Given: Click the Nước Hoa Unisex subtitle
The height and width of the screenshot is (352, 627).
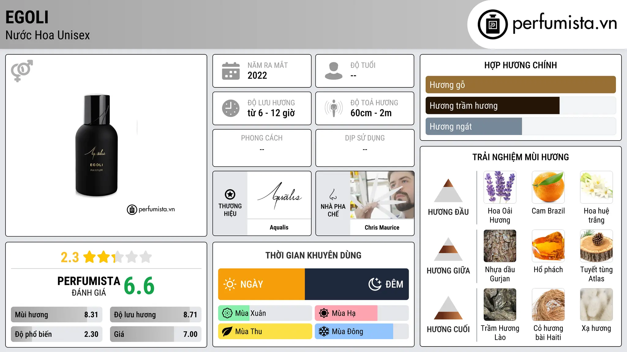Looking at the screenshot, I should [48, 35].
